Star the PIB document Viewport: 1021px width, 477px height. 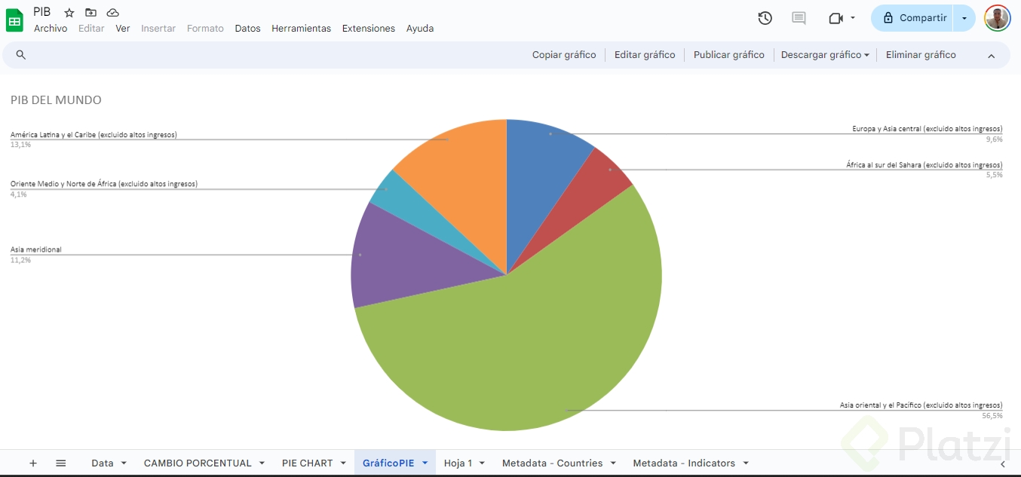pos(69,13)
